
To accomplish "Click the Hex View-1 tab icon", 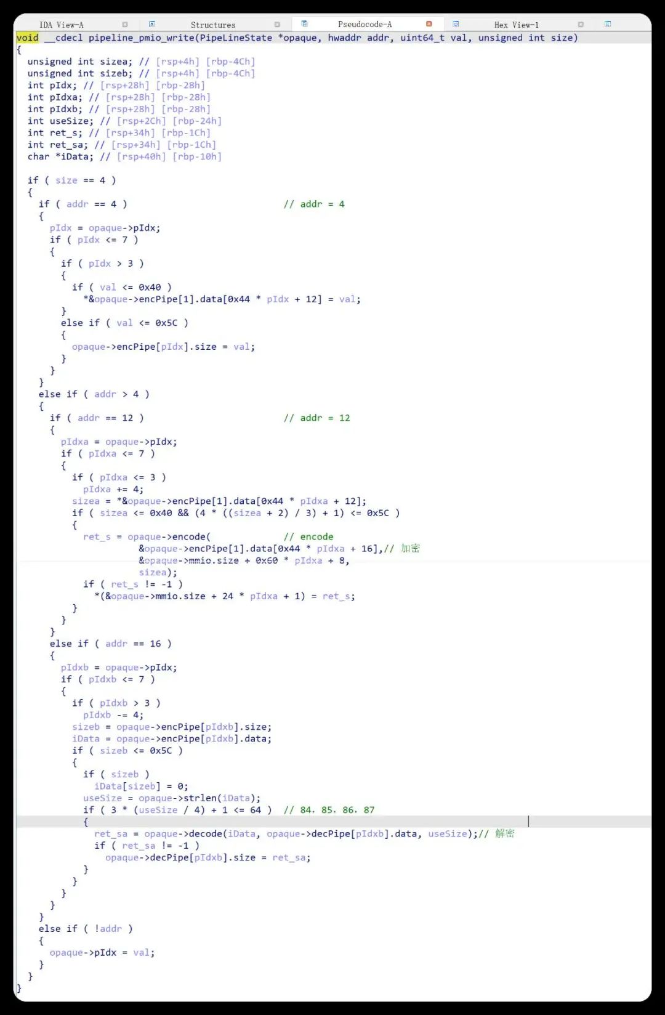I will coord(456,24).
